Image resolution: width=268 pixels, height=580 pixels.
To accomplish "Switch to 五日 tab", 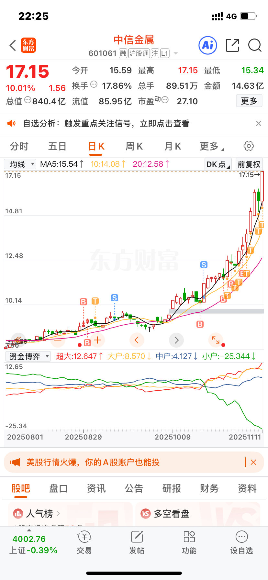I will pyautogui.click(x=57, y=146).
